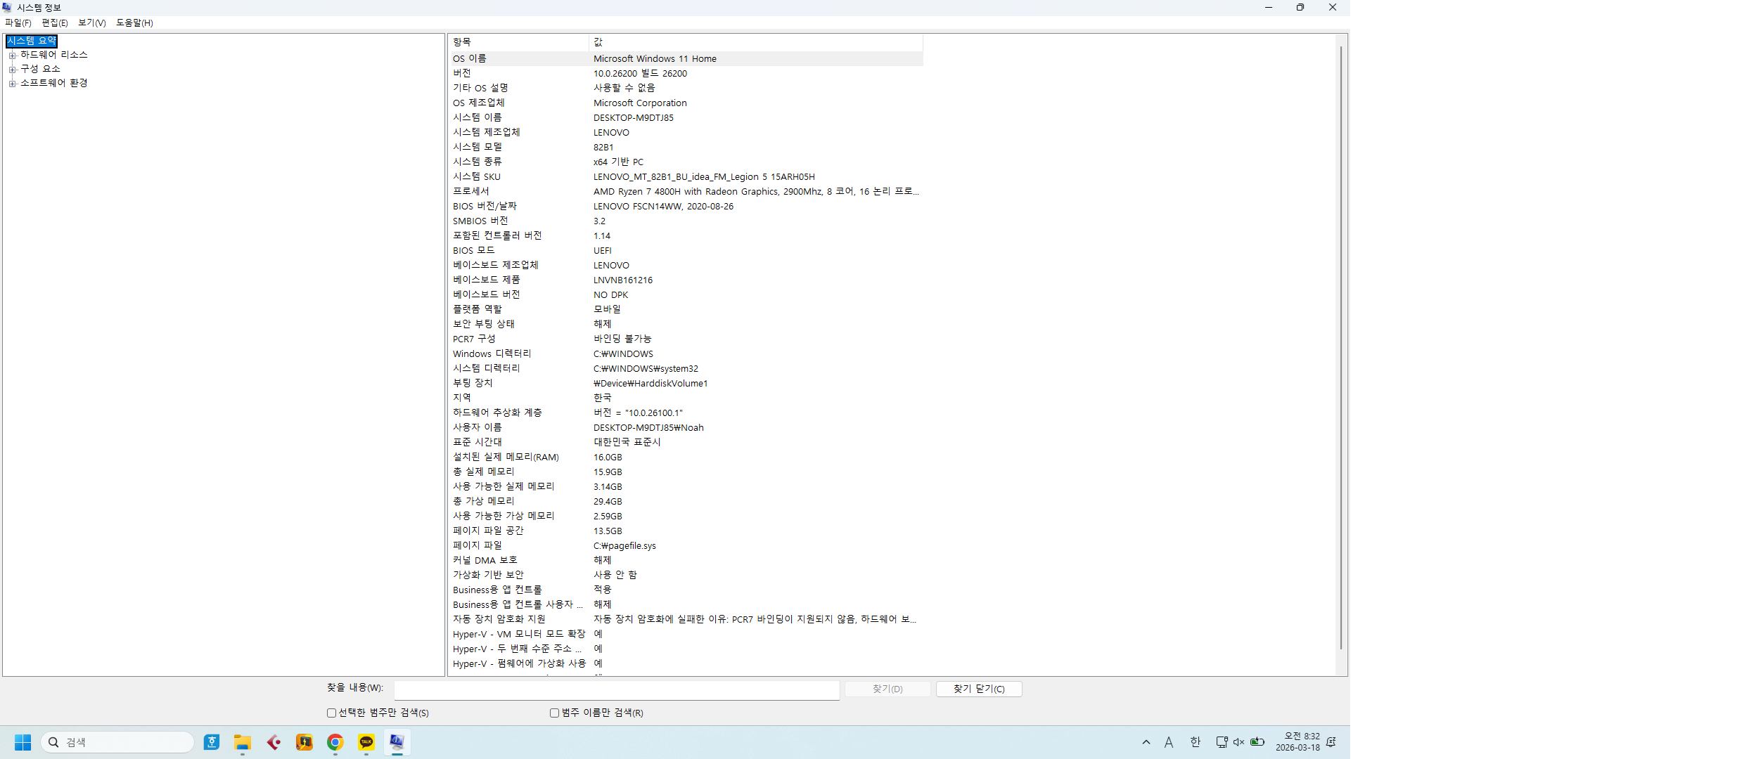Viewport: 1744px width, 759px height.
Task: Click the 시스템 정보 title bar icon
Action: [7, 7]
